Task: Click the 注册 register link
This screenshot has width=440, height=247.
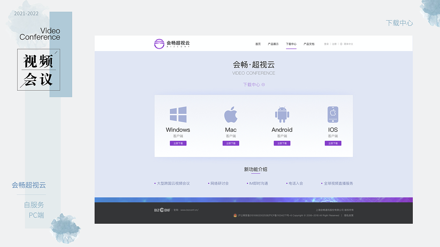Action: pyautogui.click(x=334, y=44)
